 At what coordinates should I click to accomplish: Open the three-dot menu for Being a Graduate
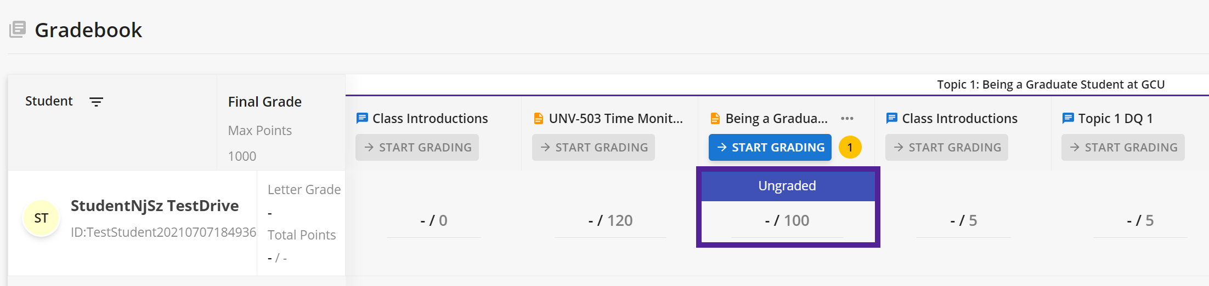pos(847,118)
